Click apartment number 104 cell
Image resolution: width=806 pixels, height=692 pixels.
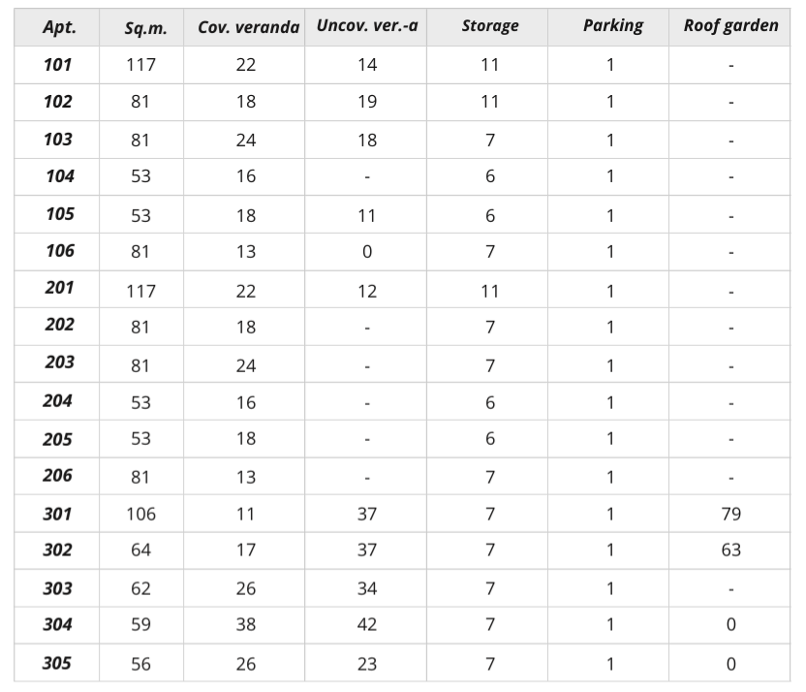[59, 176]
